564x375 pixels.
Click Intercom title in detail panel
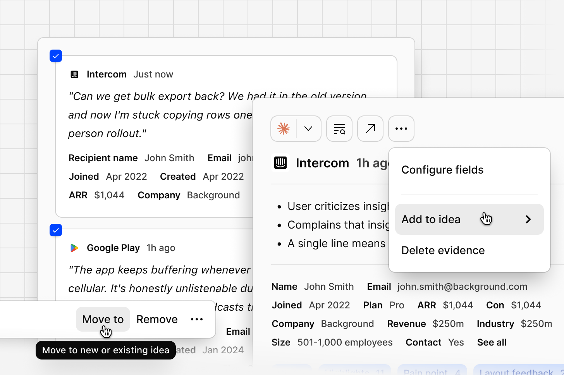pos(322,163)
